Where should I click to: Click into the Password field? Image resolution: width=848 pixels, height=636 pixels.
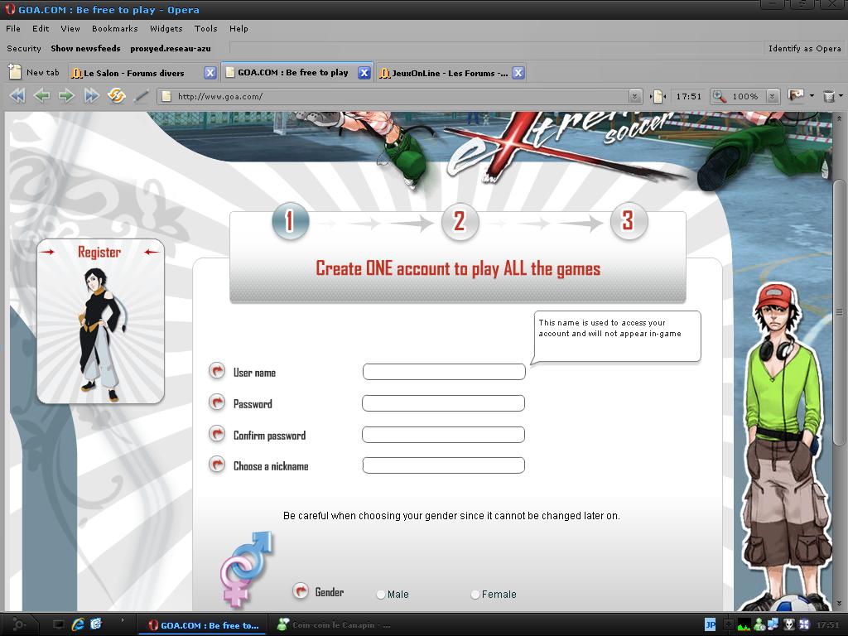click(444, 403)
